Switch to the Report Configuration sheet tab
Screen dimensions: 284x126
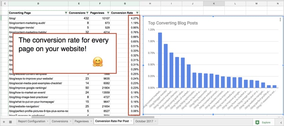32,121
